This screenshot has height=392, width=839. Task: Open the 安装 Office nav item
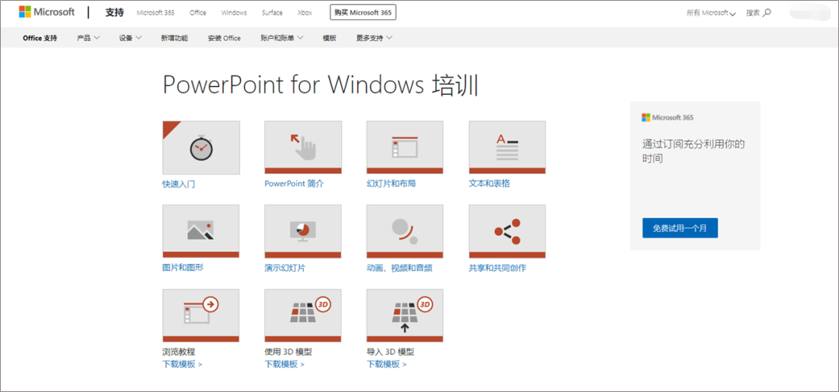click(x=225, y=38)
